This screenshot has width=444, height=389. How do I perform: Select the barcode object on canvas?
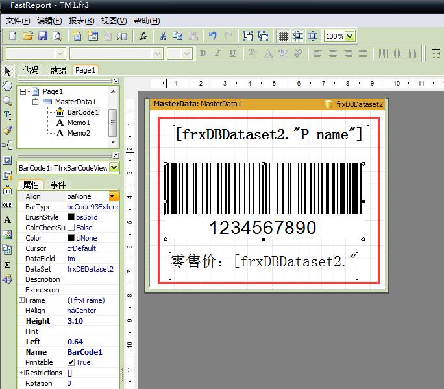pos(264,201)
